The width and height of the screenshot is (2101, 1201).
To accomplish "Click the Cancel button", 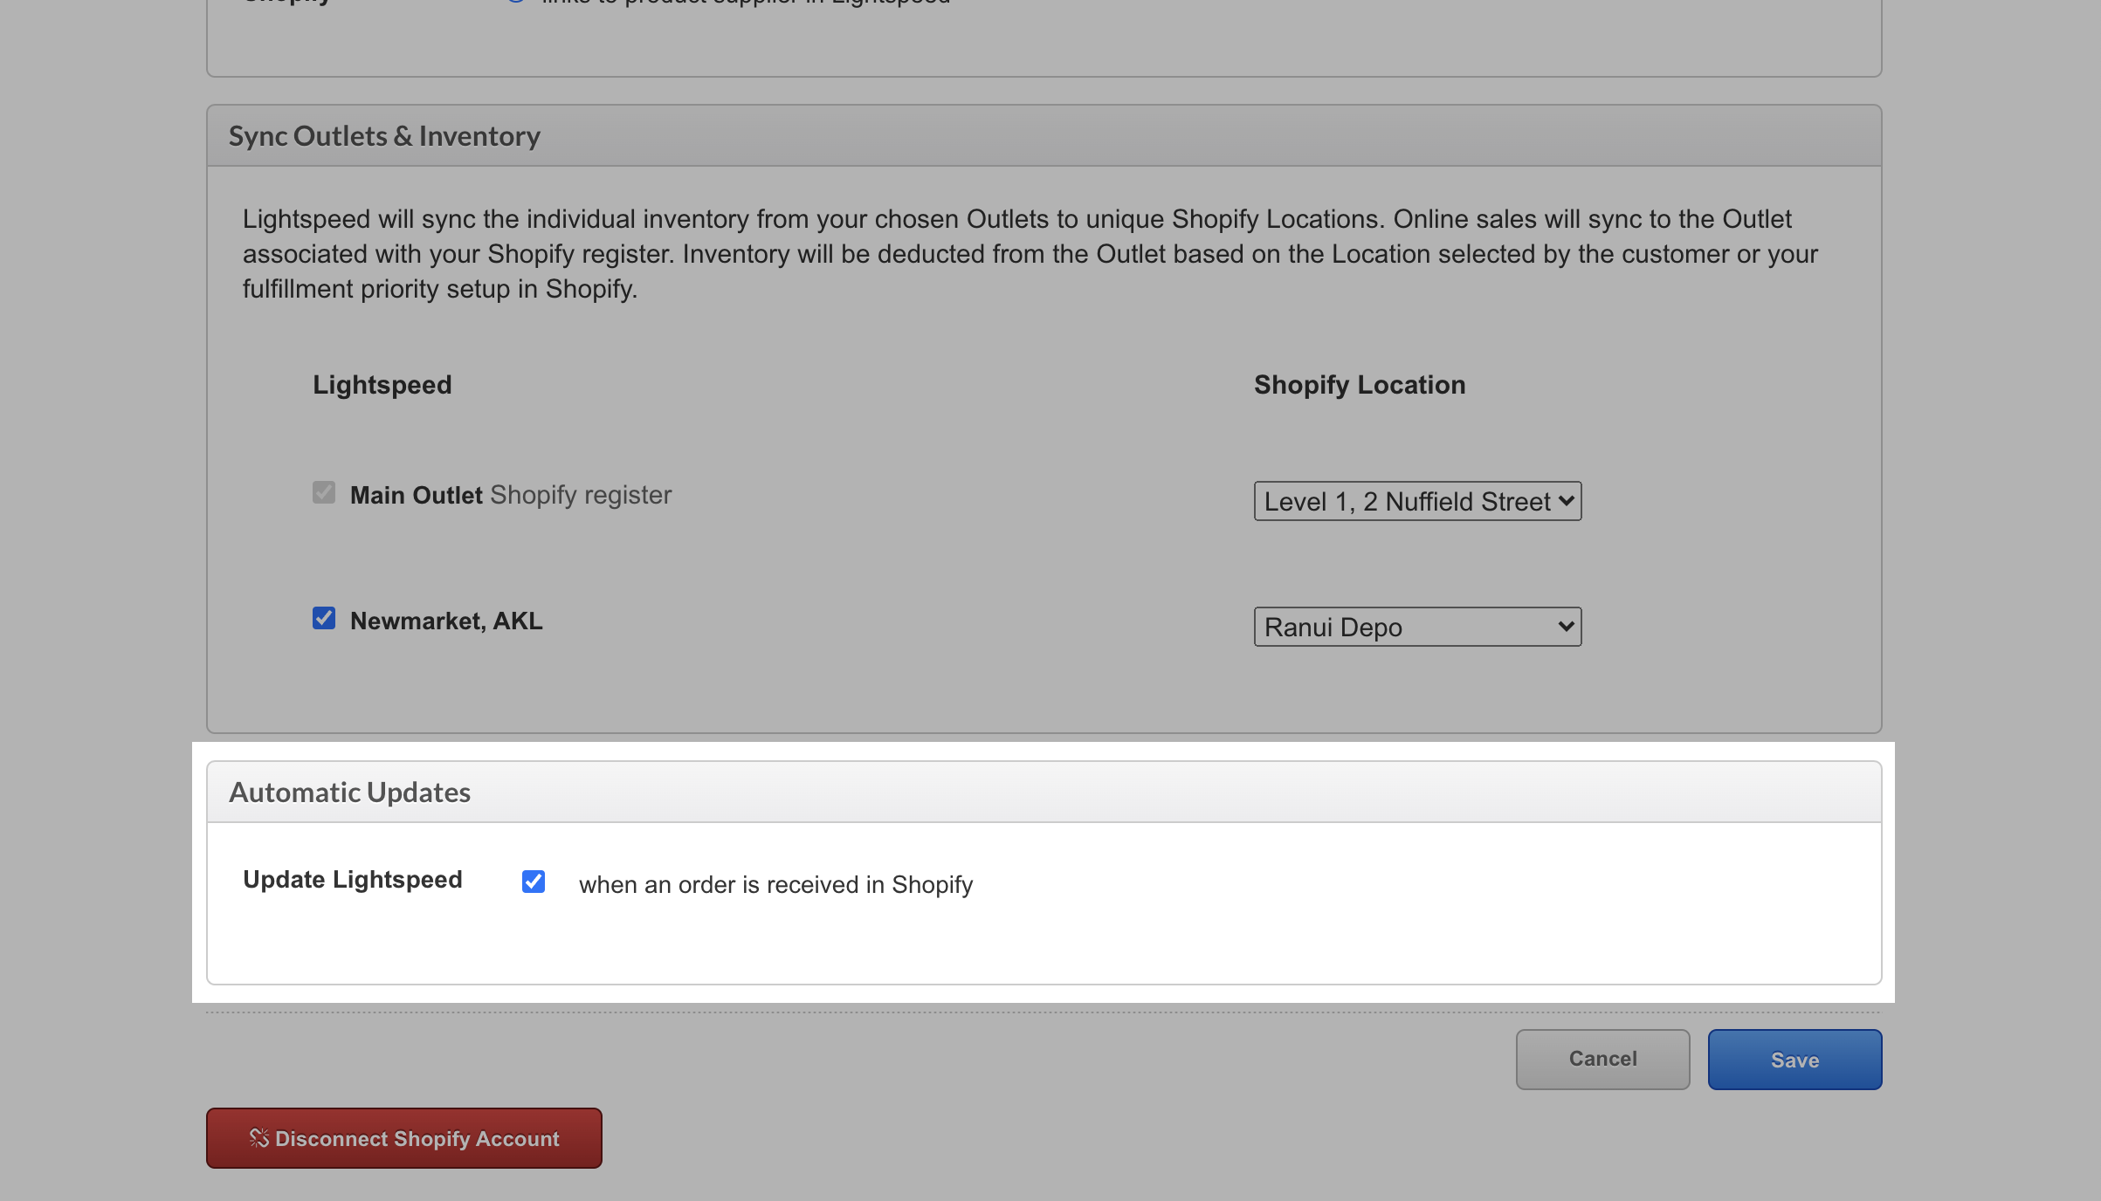I will click(1602, 1060).
